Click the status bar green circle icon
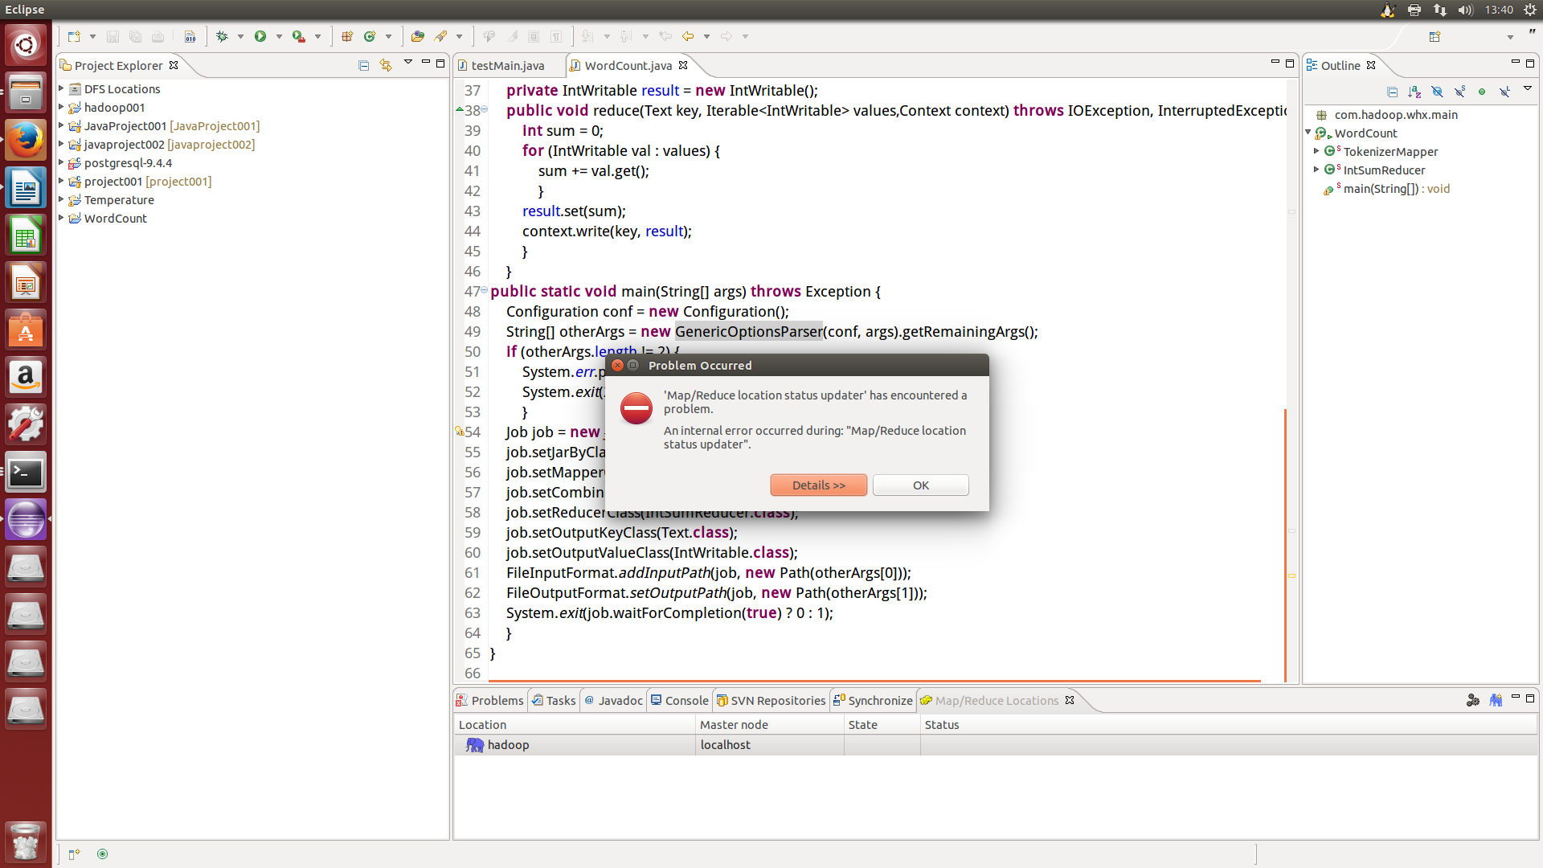 (x=102, y=854)
